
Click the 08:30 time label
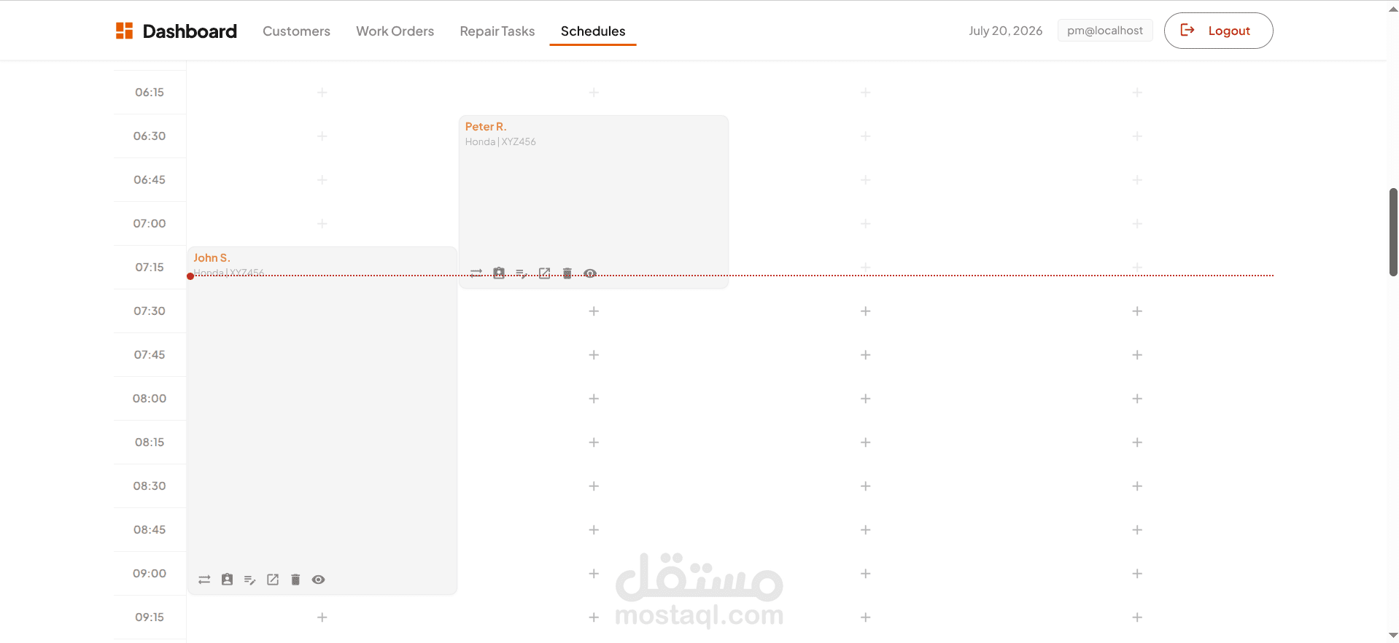(150, 486)
